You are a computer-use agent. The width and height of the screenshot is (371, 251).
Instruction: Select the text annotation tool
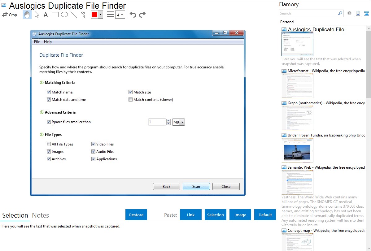coord(46,15)
